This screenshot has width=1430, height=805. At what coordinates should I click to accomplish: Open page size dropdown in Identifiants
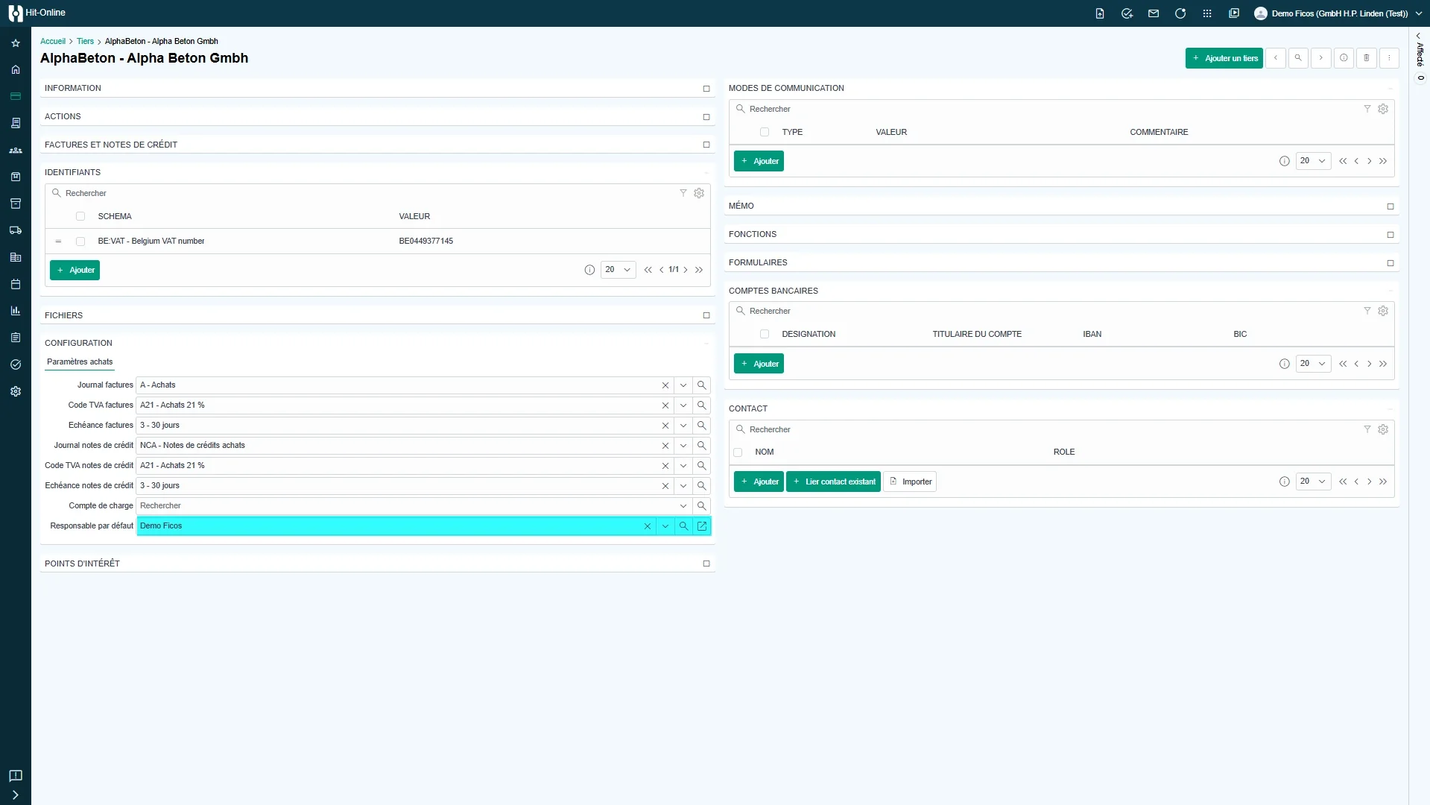tap(618, 270)
